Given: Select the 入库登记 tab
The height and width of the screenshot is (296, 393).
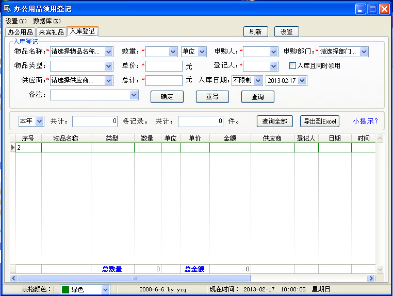Looking at the screenshot, I should 83,31.
